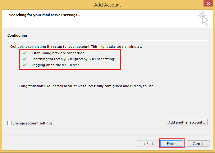Click the cursor wizard icon in header

coord(203,19)
